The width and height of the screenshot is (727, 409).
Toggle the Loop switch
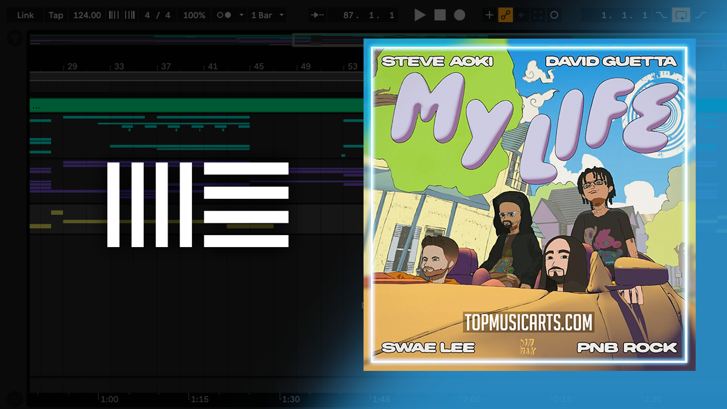coord(680,15)
